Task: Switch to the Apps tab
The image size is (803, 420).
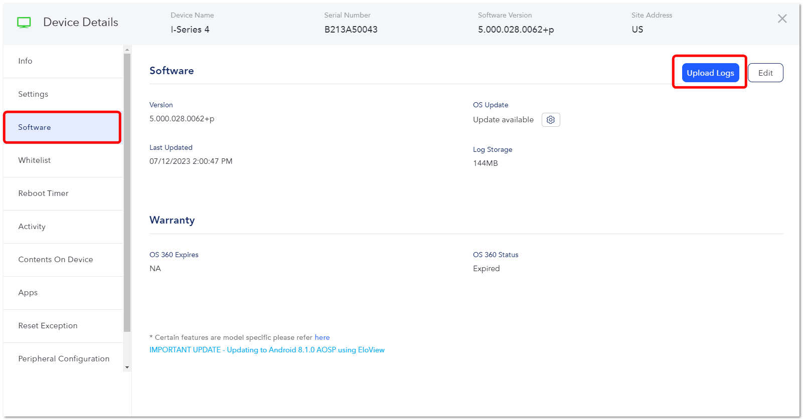Action: [x=63, y=293]
